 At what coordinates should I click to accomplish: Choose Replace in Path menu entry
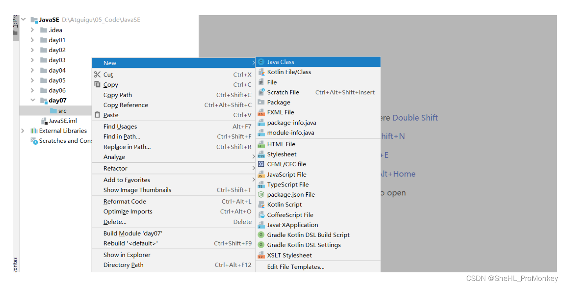pos(174,147)
